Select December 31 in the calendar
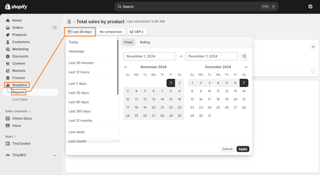The image size is (320, 175). [210, 115]
